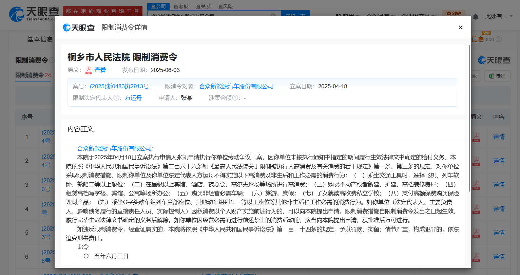520x275 pixels.
Task: Click the notification bell icon
Action: [475, 16]
